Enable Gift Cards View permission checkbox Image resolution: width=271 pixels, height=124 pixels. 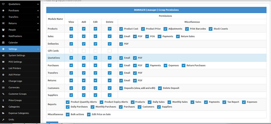click(x=71, y=51)
